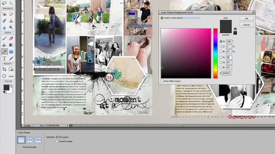Choose the 3x3 sample size

tap(30, 140)
